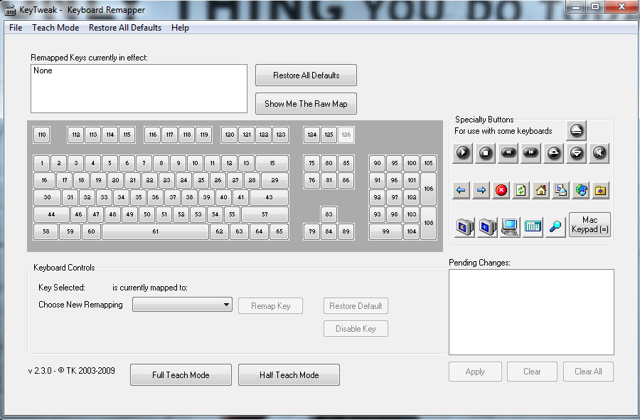Click the Calculator specialty button
This screenshot has height=420, width=640.
click(533, 227)
